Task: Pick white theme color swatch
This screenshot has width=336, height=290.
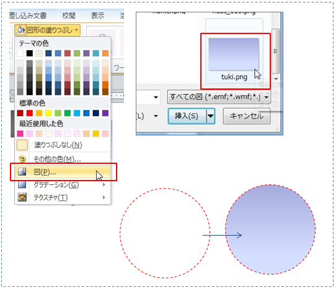Action: [20, 53]
